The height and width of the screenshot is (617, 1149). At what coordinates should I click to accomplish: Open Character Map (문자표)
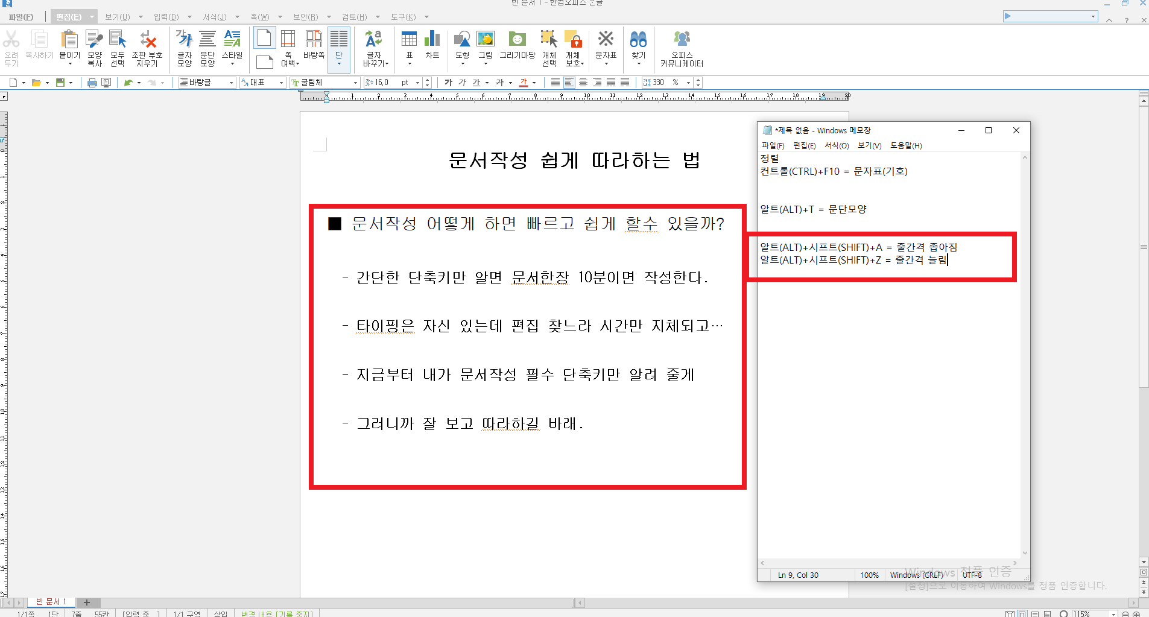point(606,40)
